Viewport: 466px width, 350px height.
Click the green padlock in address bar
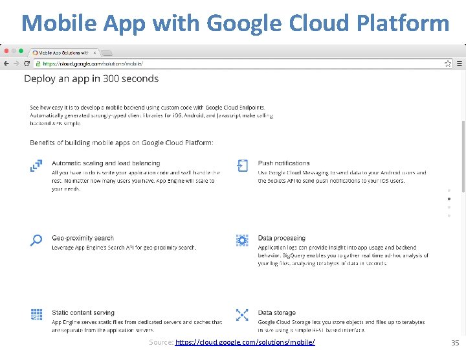click(38, 64)
